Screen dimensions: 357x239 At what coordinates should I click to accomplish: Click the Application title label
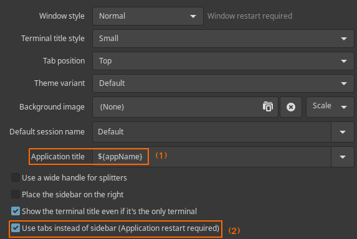coord(58,157)
